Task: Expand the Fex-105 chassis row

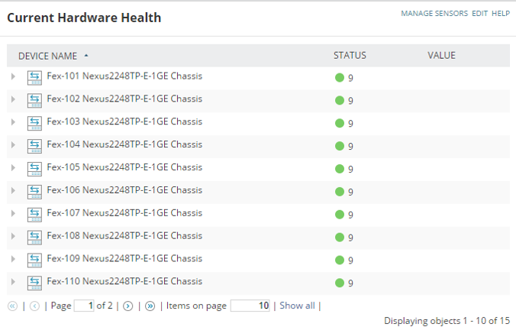Action: pyautogui.click(x=13, y=167)
